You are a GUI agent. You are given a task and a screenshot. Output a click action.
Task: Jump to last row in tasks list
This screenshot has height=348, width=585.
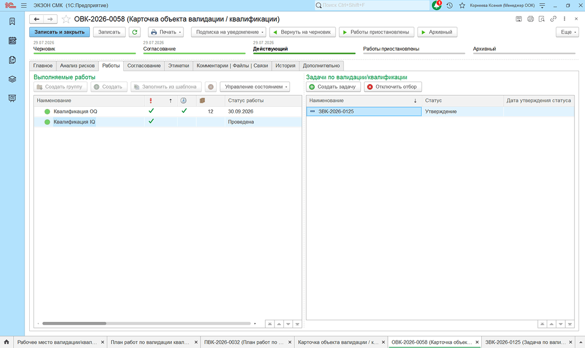[570, 324]
